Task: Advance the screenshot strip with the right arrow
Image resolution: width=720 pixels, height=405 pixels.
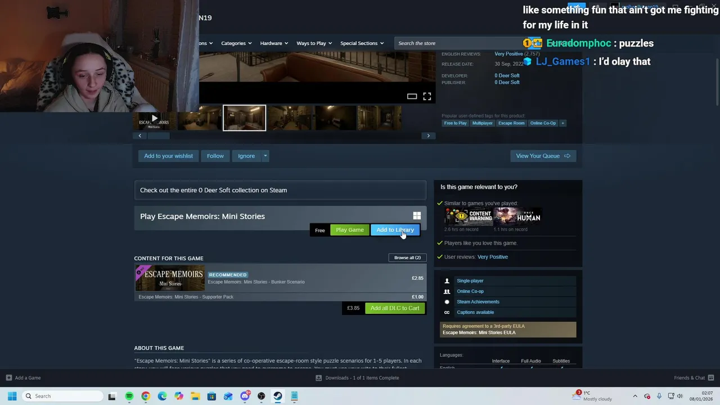Action: pos(428,136)
